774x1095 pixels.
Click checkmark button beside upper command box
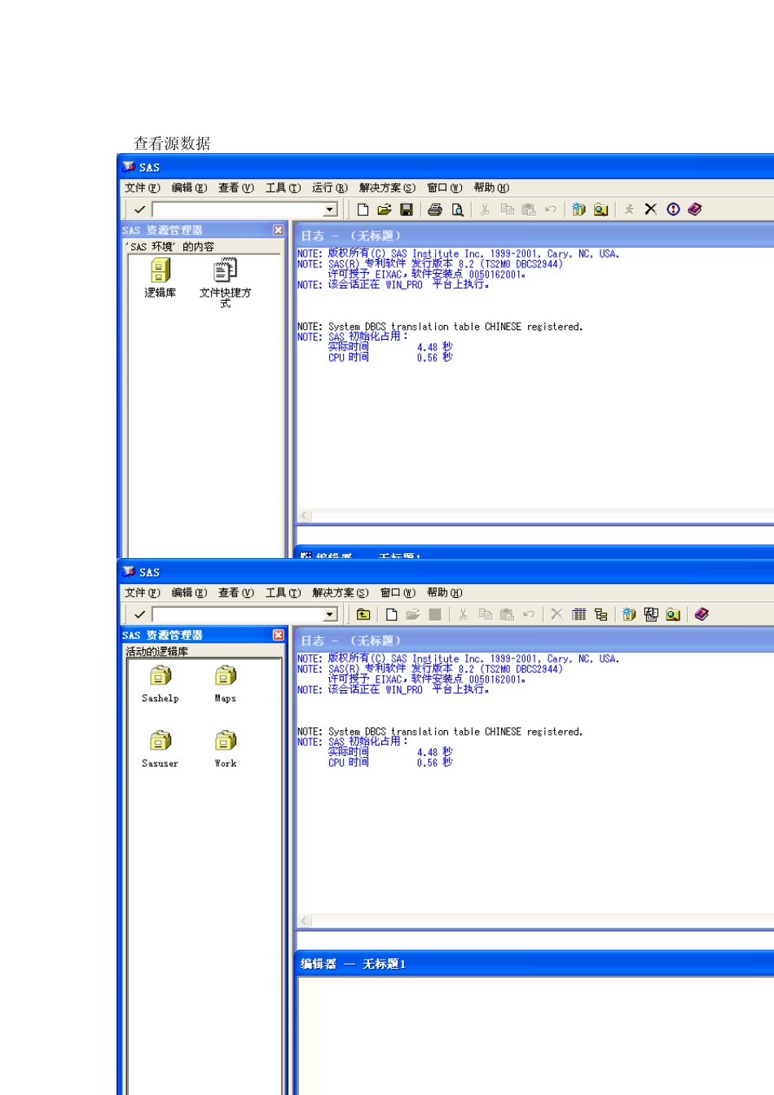click(139, 209)
